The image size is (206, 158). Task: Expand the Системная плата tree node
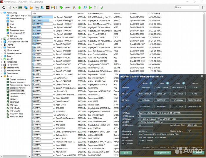click(x=2, y=39)
